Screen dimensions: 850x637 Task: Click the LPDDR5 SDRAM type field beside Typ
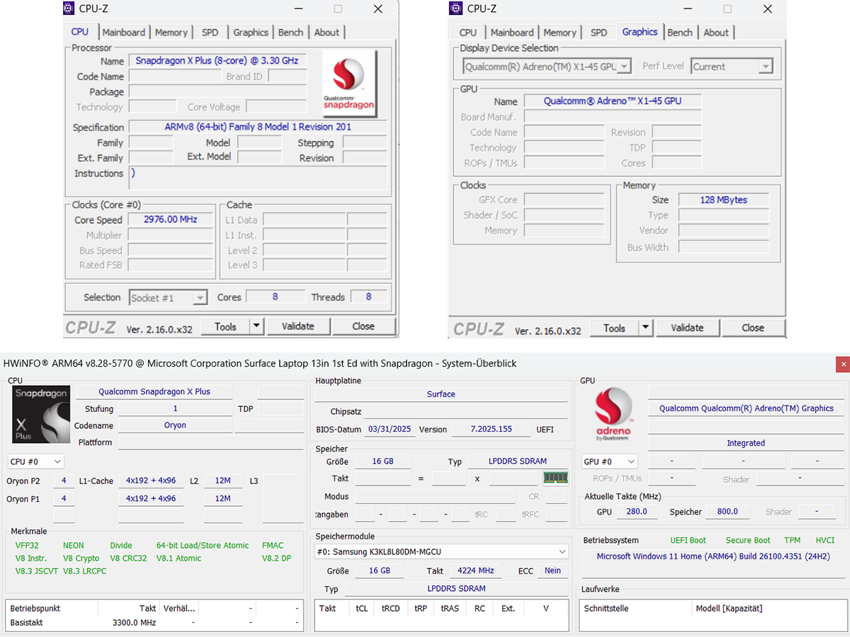pyautogui.click(x=518, y=461)
